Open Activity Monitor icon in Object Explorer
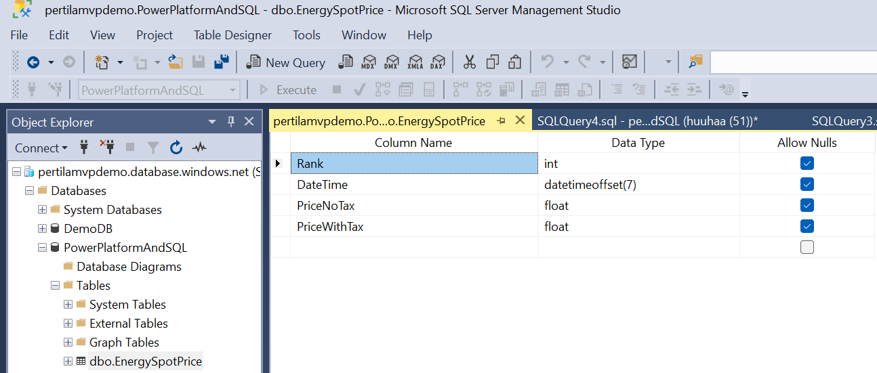877x373 pixels. pos(199,148)
